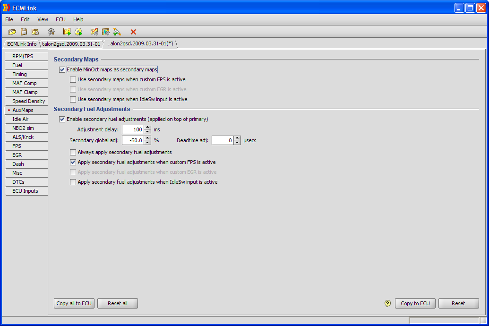Uncheck Enable MinOct maps as secondary maps

[x=62, y=69]
